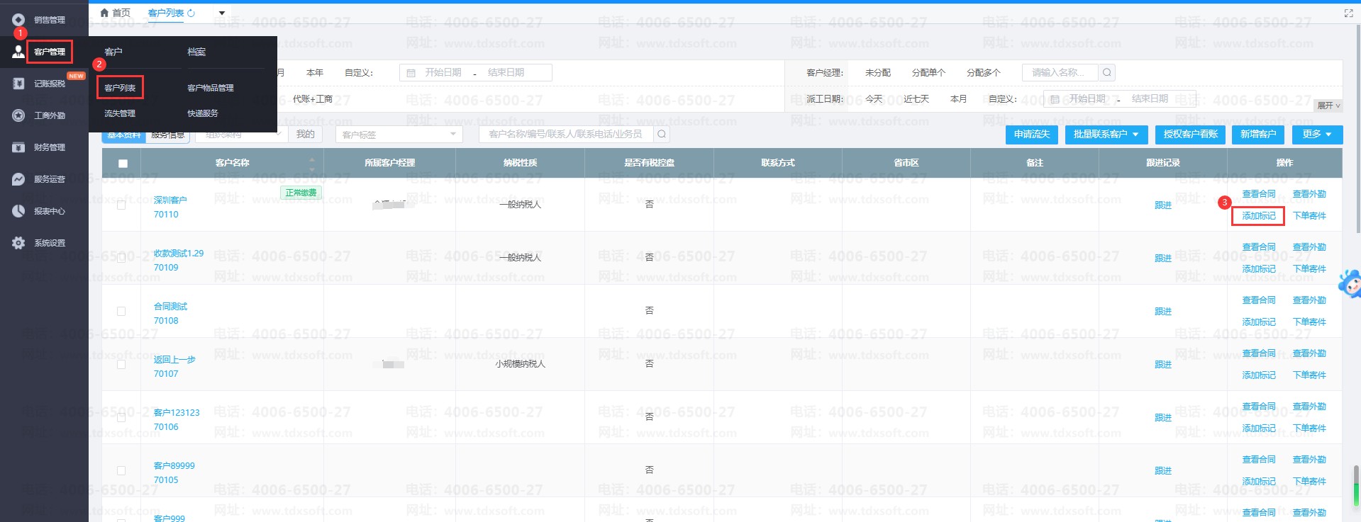
Task: Check the checkbox for 合同测试 row
Action: pyautogui.click(x=121, y=311)
